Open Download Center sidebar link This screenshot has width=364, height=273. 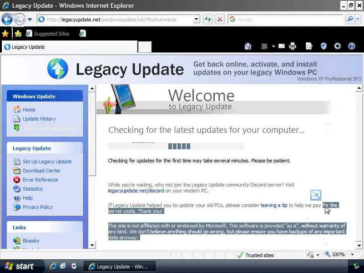pyautogui.click(x=41, y=171)
